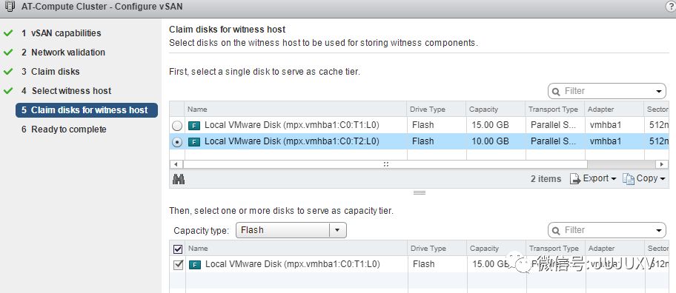Click flash disk icon for C0:T2:L0 cache row

(x=194, y=141)
